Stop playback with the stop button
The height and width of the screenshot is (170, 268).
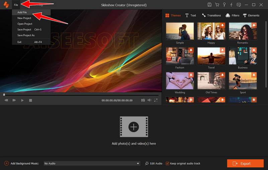click(x=30, y=100)
